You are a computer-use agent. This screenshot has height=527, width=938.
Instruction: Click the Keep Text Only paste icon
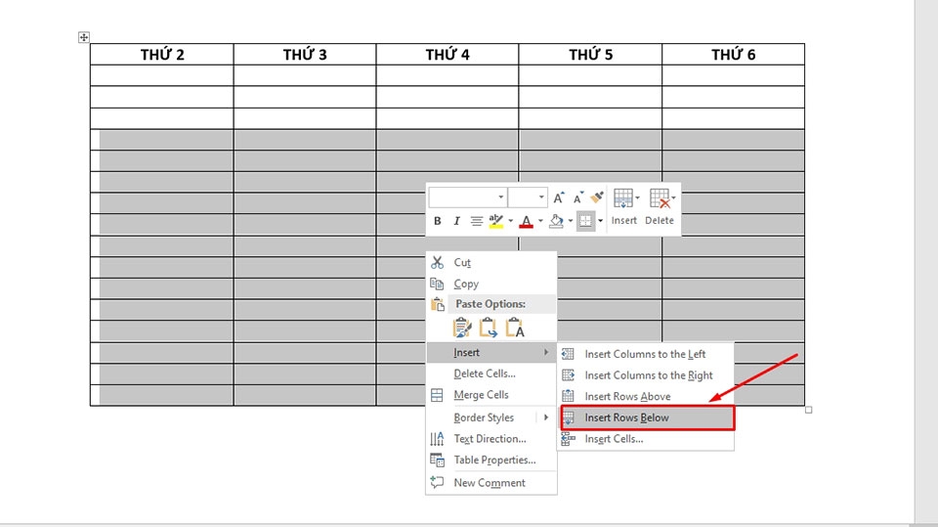(515, 329)
